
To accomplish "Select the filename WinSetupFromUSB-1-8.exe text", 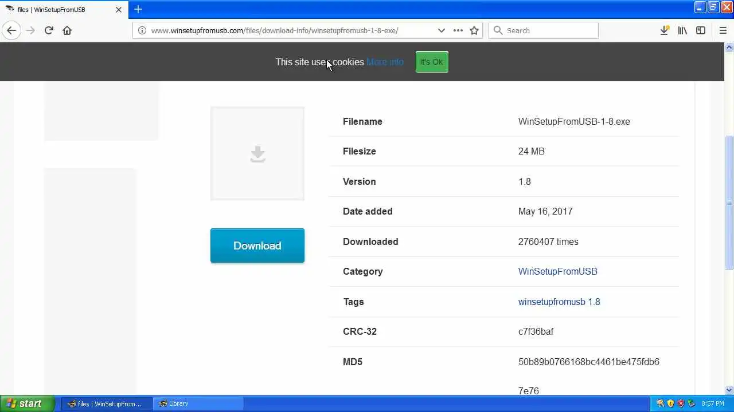I will click(x=574, y=121).
